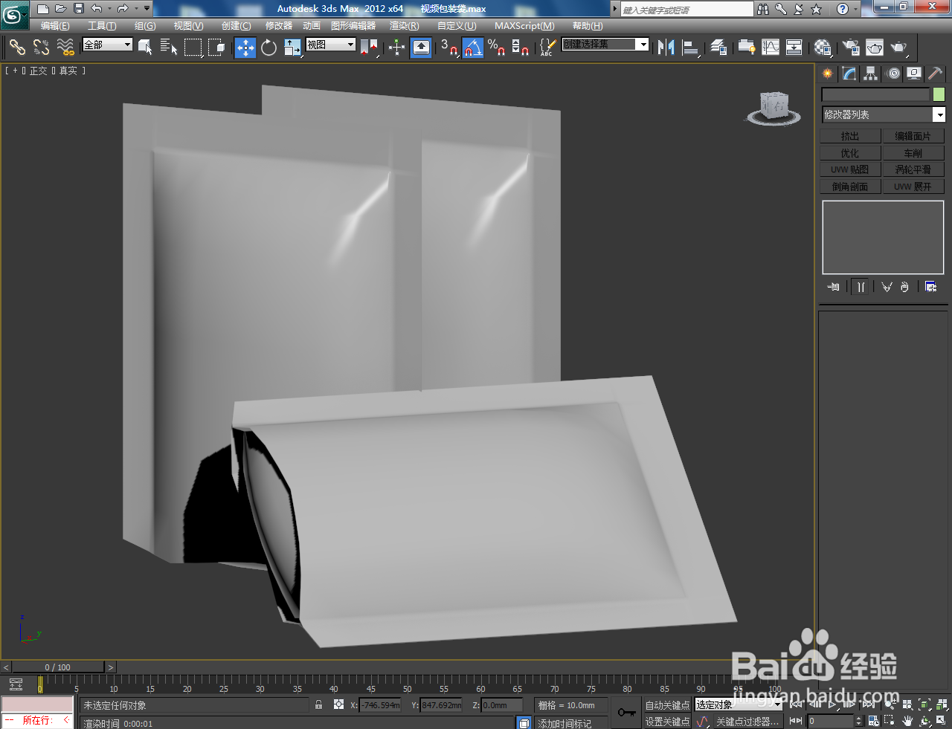Toggle Percent Snap button
952x729 pixels.
(496, 47)
